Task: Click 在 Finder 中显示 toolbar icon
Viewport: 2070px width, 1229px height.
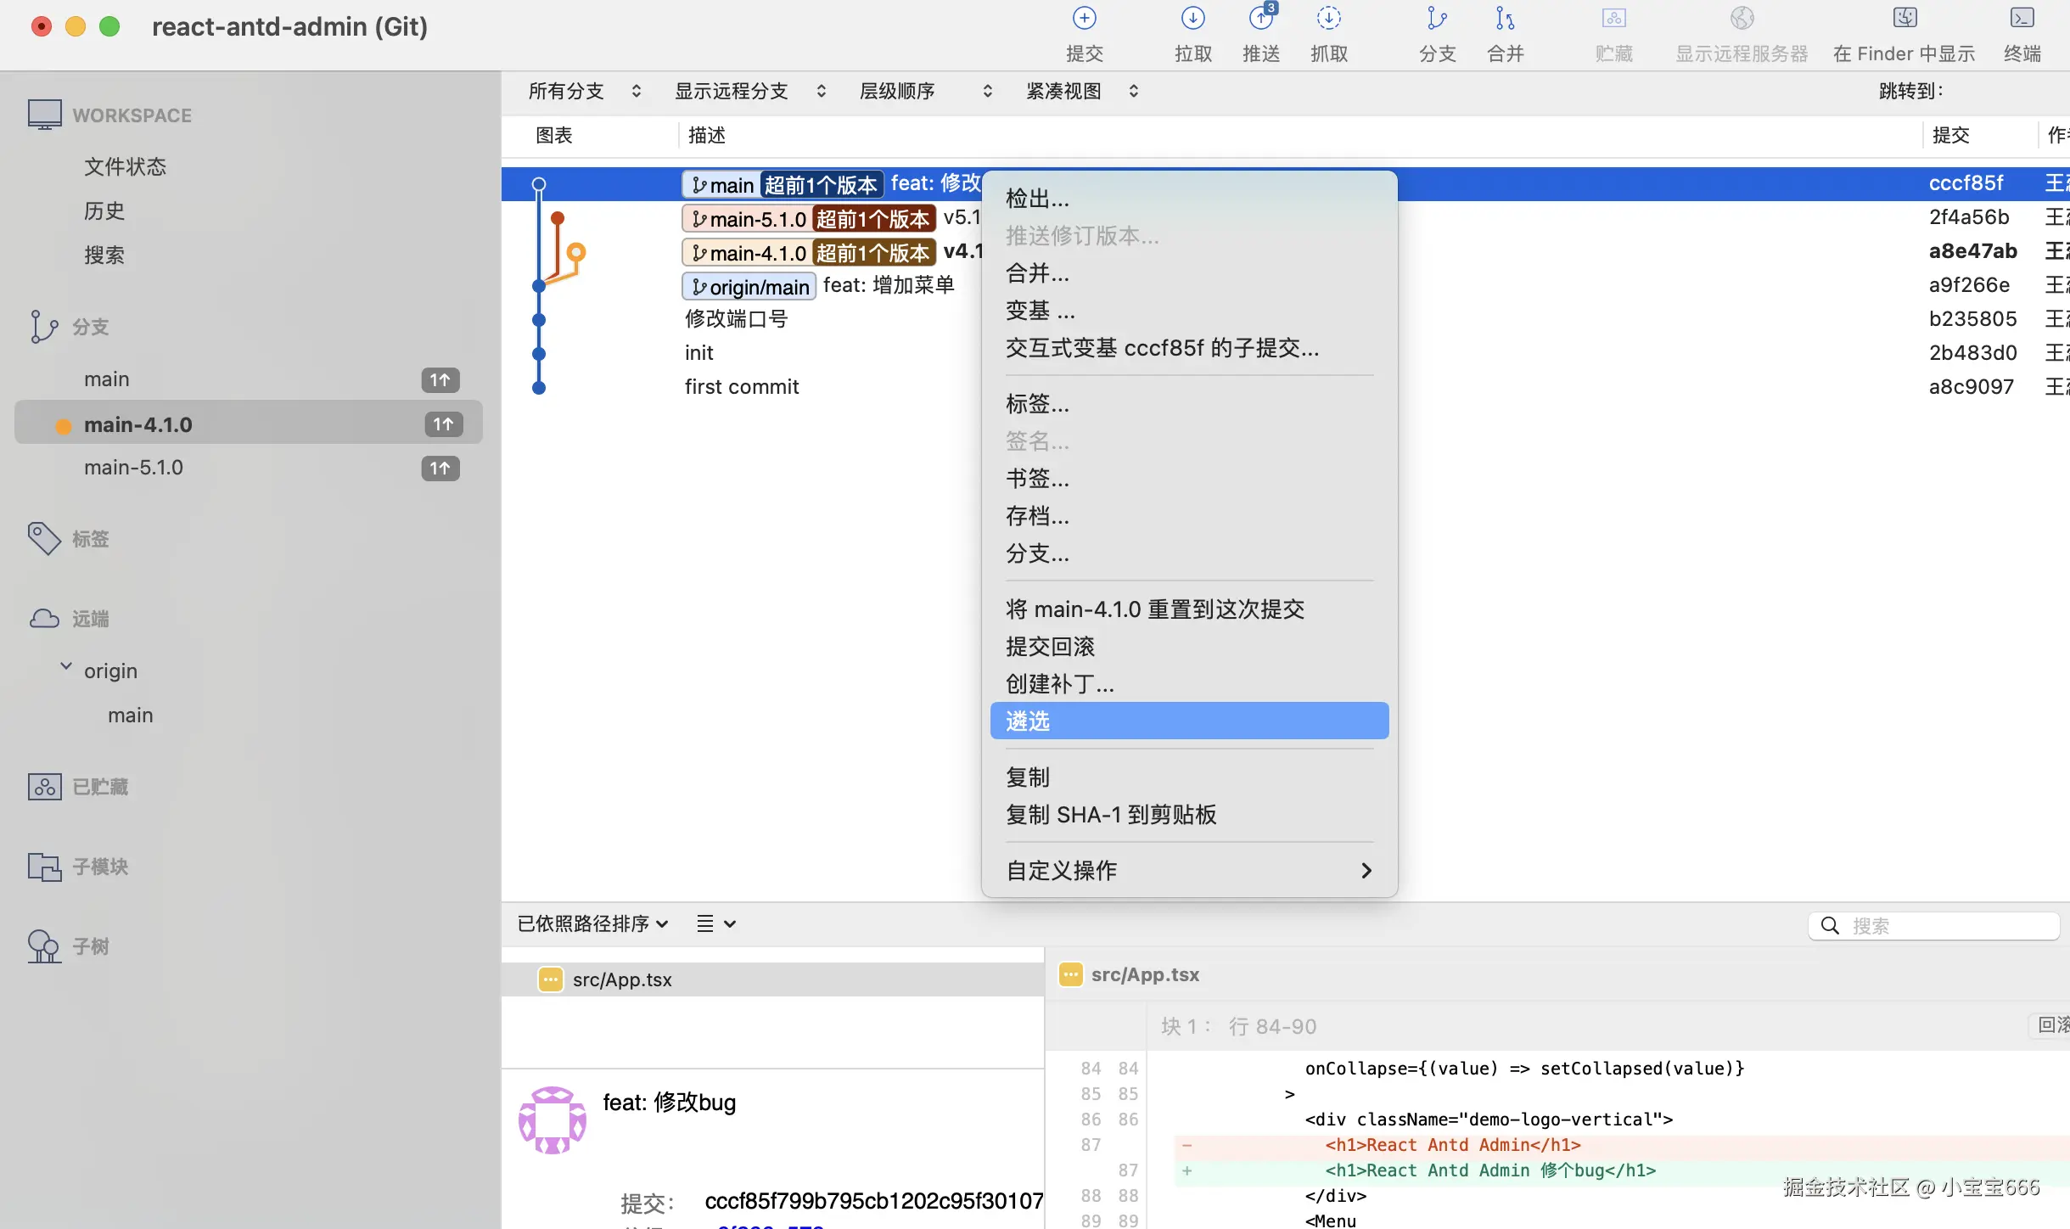Action: [x=1904, y=20]
